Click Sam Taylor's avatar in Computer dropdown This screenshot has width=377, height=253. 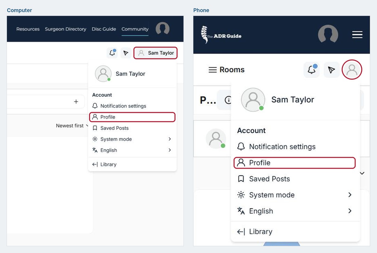(103, 74)
